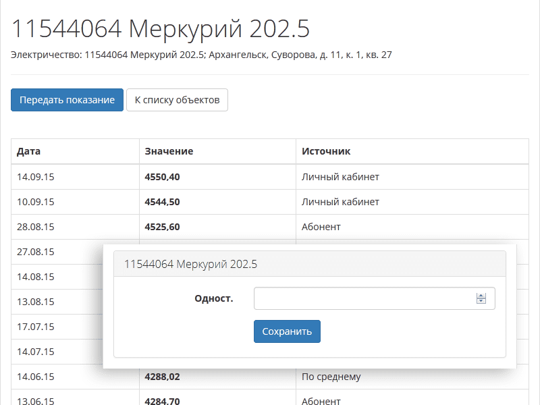Click the date 14.09.15
This screenshot has width=540, height=405.
36,177
